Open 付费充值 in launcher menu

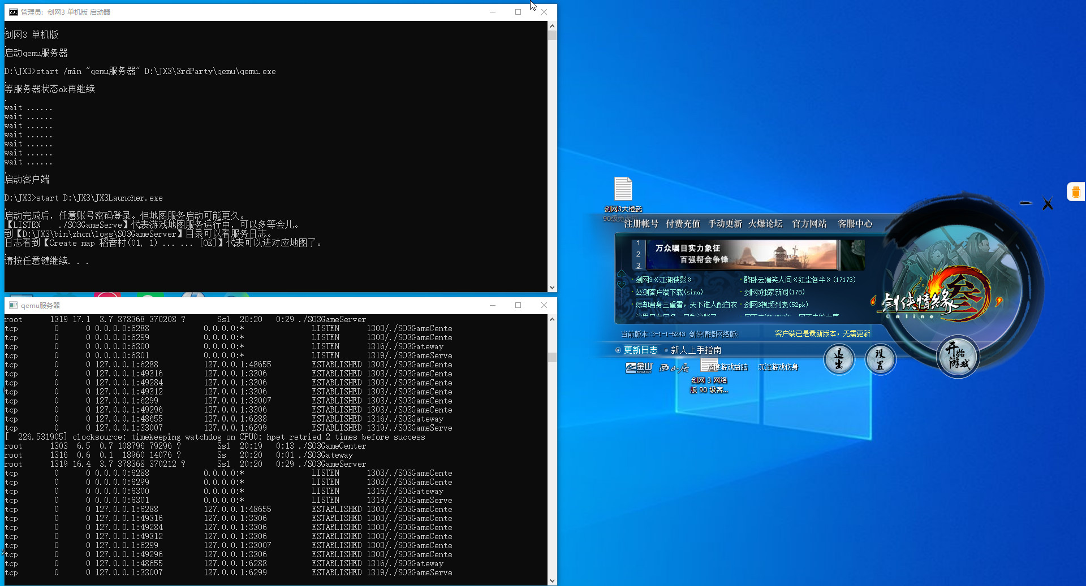click(x=683, y=224)
